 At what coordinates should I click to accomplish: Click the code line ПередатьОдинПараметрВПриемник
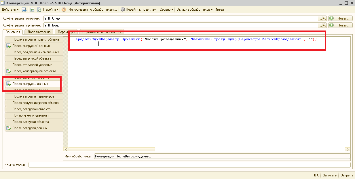click(195, 39)
